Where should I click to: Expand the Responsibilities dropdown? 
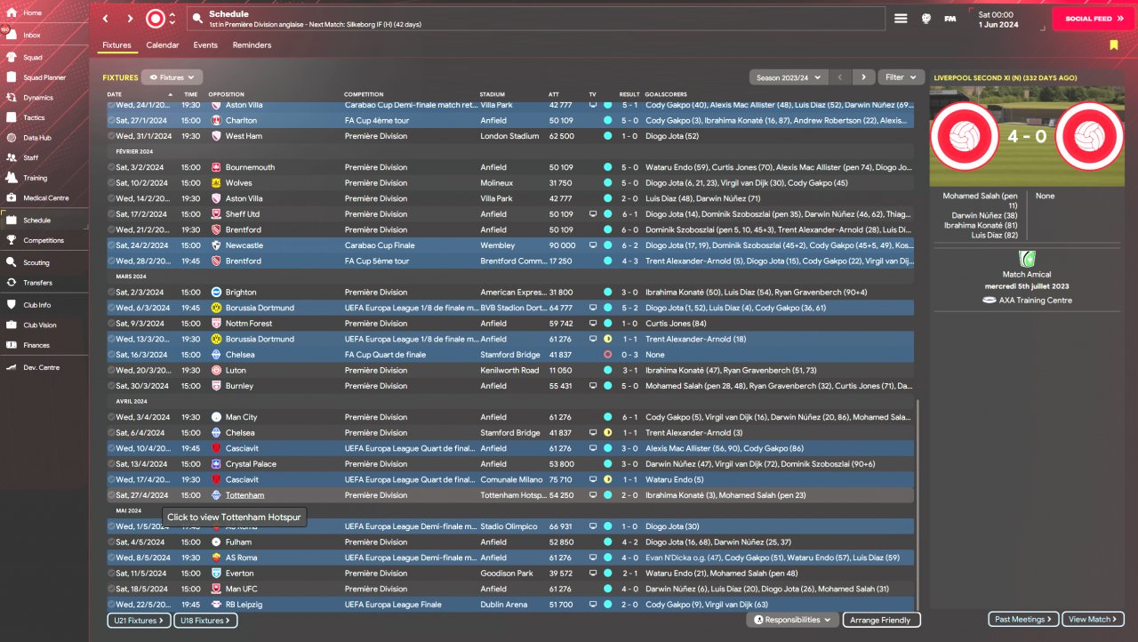tap(795, 620)
